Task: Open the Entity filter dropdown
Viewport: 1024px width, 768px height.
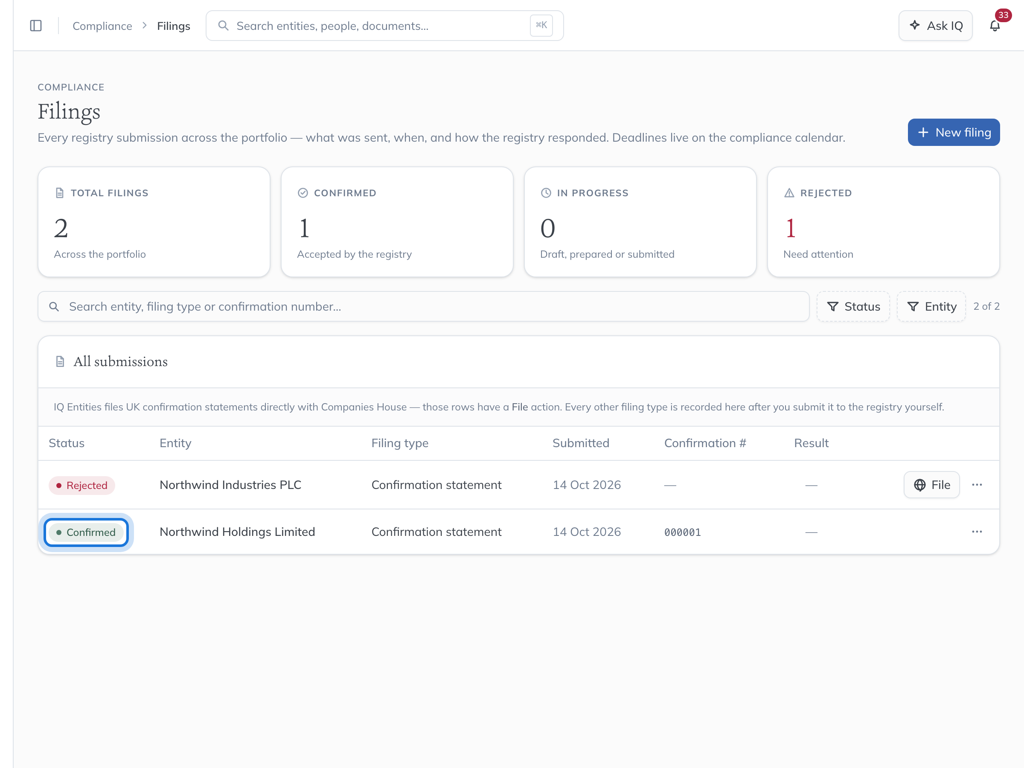Action: tap(931, 306)
